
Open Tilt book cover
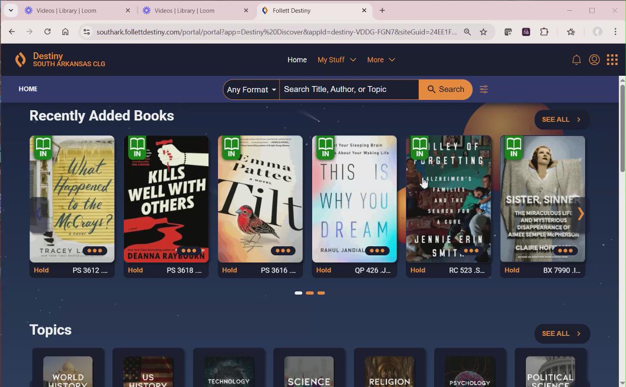pyautogui.click(x=261, y=199)
